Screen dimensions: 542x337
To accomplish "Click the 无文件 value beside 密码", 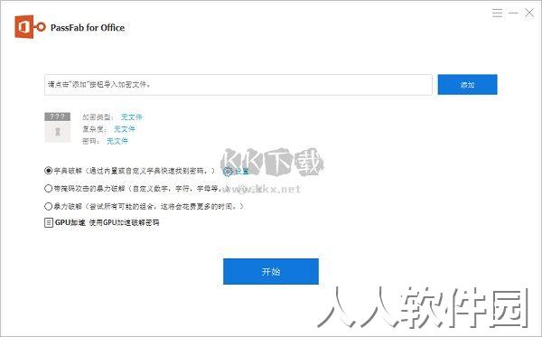I will tap(117, 141).
